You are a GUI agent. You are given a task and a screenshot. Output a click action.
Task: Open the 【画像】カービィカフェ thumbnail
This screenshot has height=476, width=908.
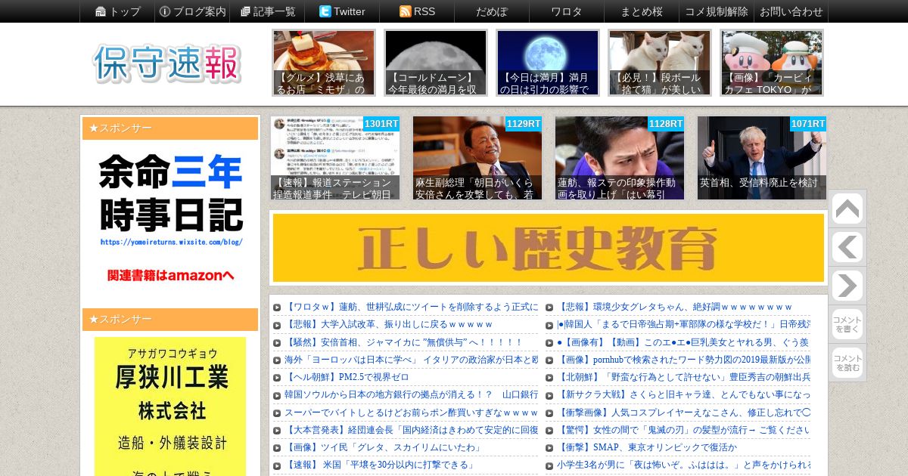[x=772, y=63]
